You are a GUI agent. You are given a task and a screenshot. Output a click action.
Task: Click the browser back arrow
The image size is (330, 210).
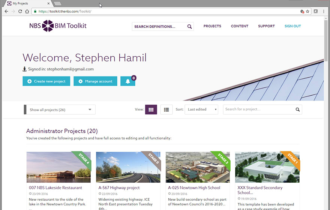point(6,11)
